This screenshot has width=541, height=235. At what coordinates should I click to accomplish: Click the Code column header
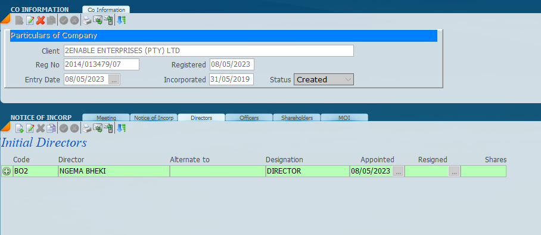[x=21, y=160]
